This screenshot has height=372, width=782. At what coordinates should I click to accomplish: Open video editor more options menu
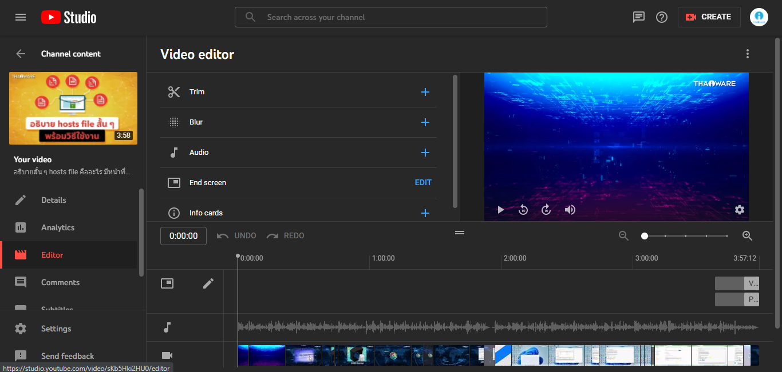coord(747,54)
